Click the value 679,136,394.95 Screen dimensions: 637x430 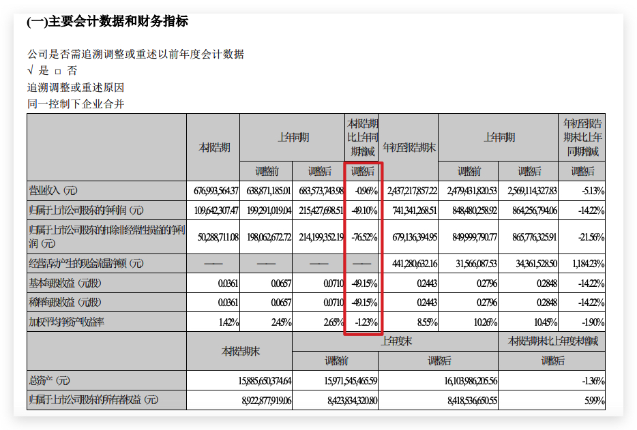(x=415, y=236)
